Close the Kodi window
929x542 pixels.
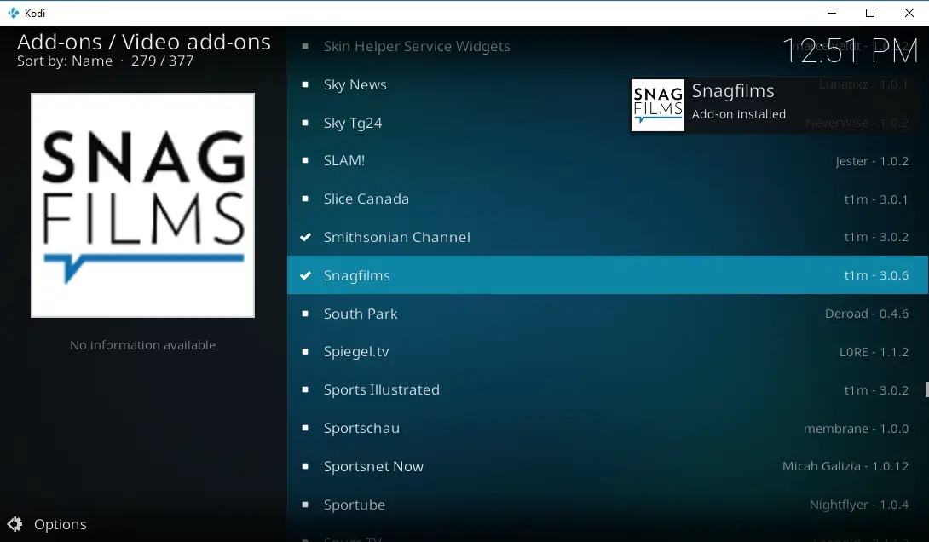(909, 13)
